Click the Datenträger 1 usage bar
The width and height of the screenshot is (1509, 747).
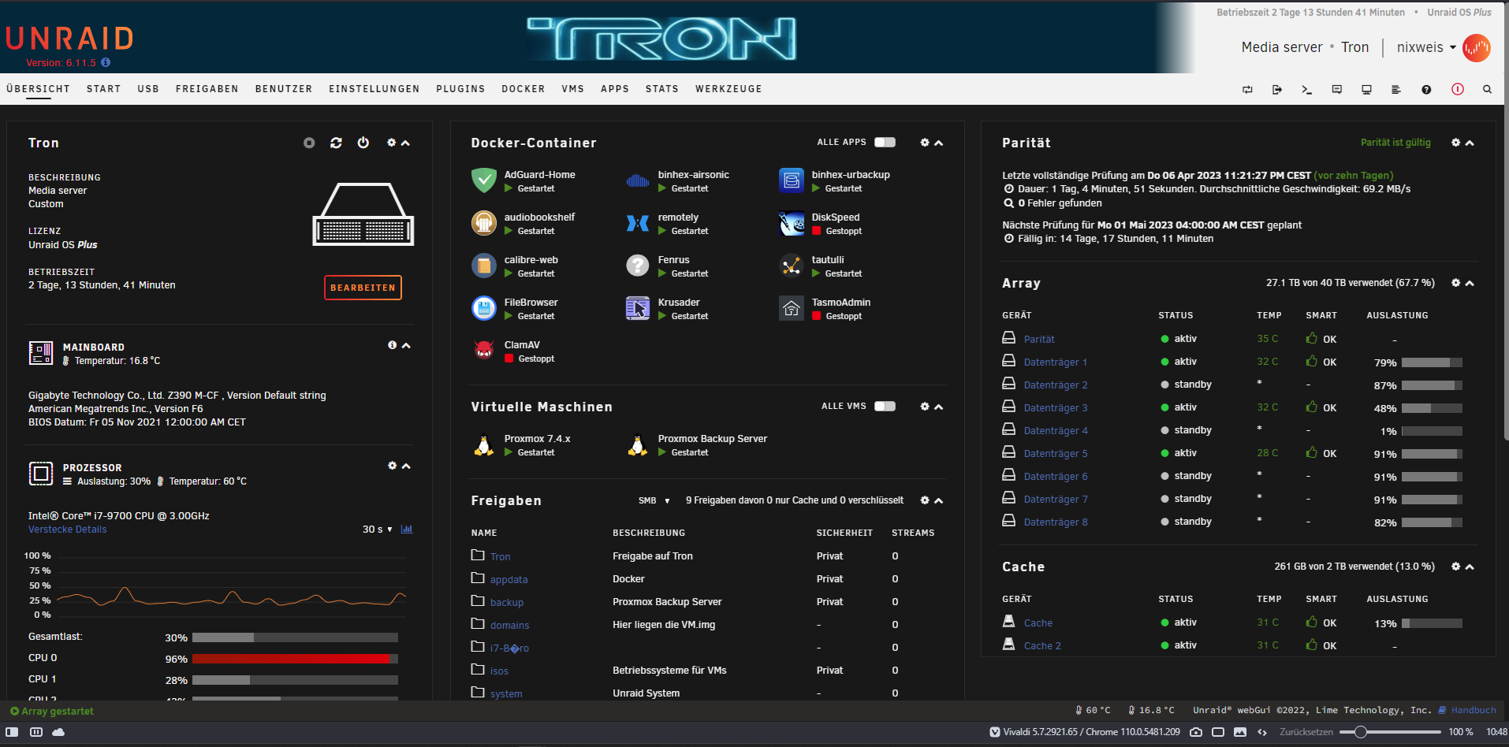click(x=1432, y=362)
